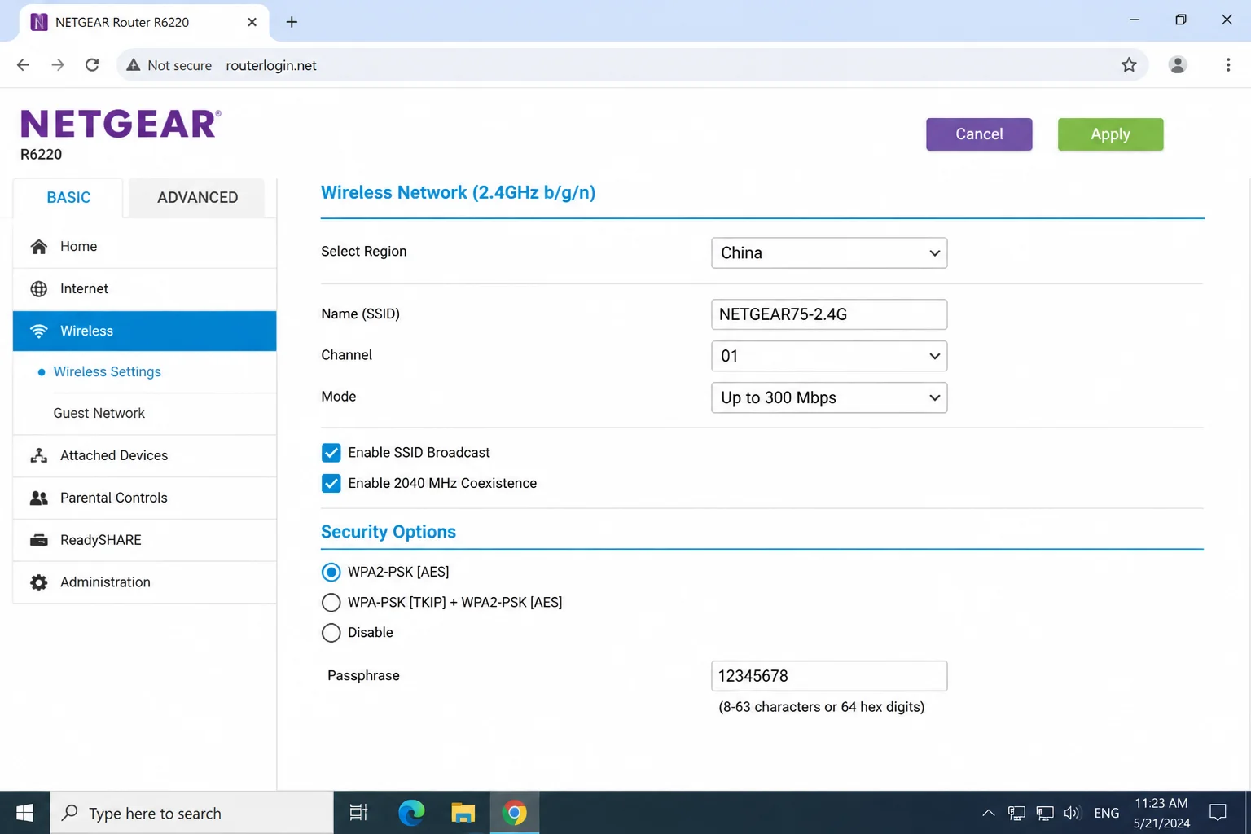
Task: Open the Mode dropdown
Action: [x=829, y=397]
